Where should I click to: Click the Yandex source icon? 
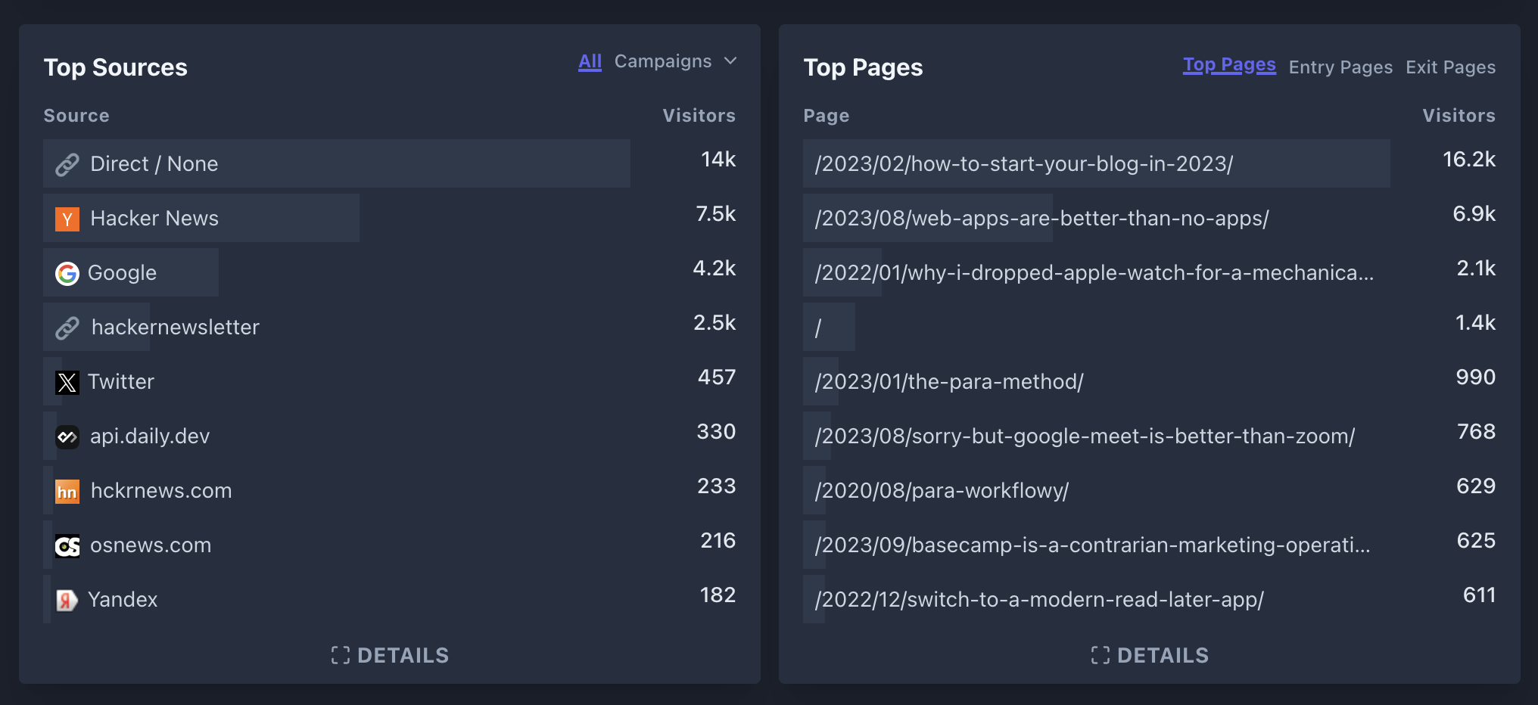[x=67, y=600]
